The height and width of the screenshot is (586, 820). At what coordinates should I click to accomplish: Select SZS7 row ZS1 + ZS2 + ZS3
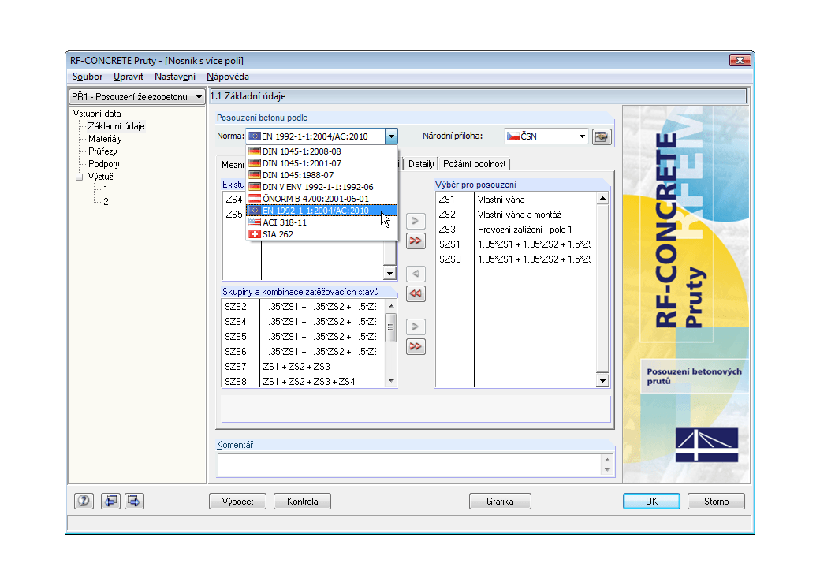[x=304, y=366]
